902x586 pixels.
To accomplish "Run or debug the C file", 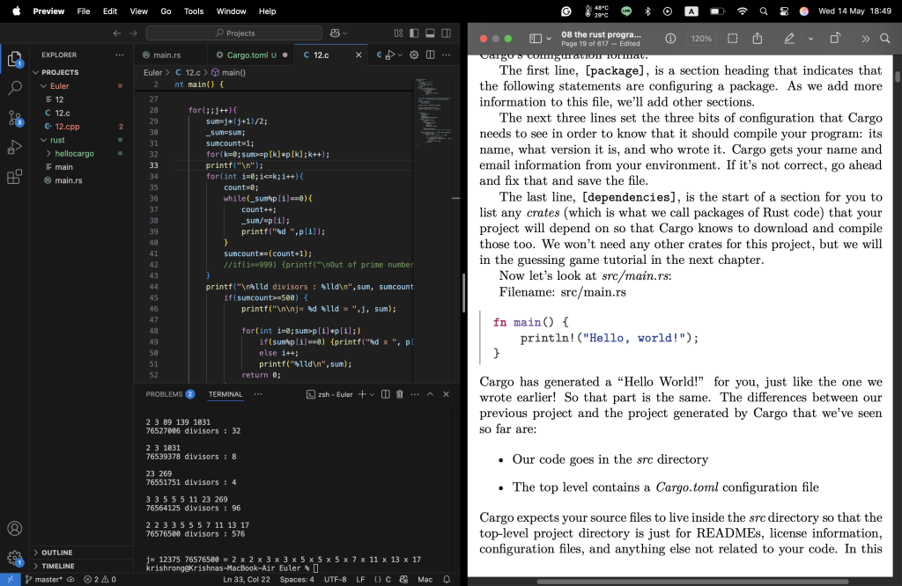I will [x=390, y=55].
